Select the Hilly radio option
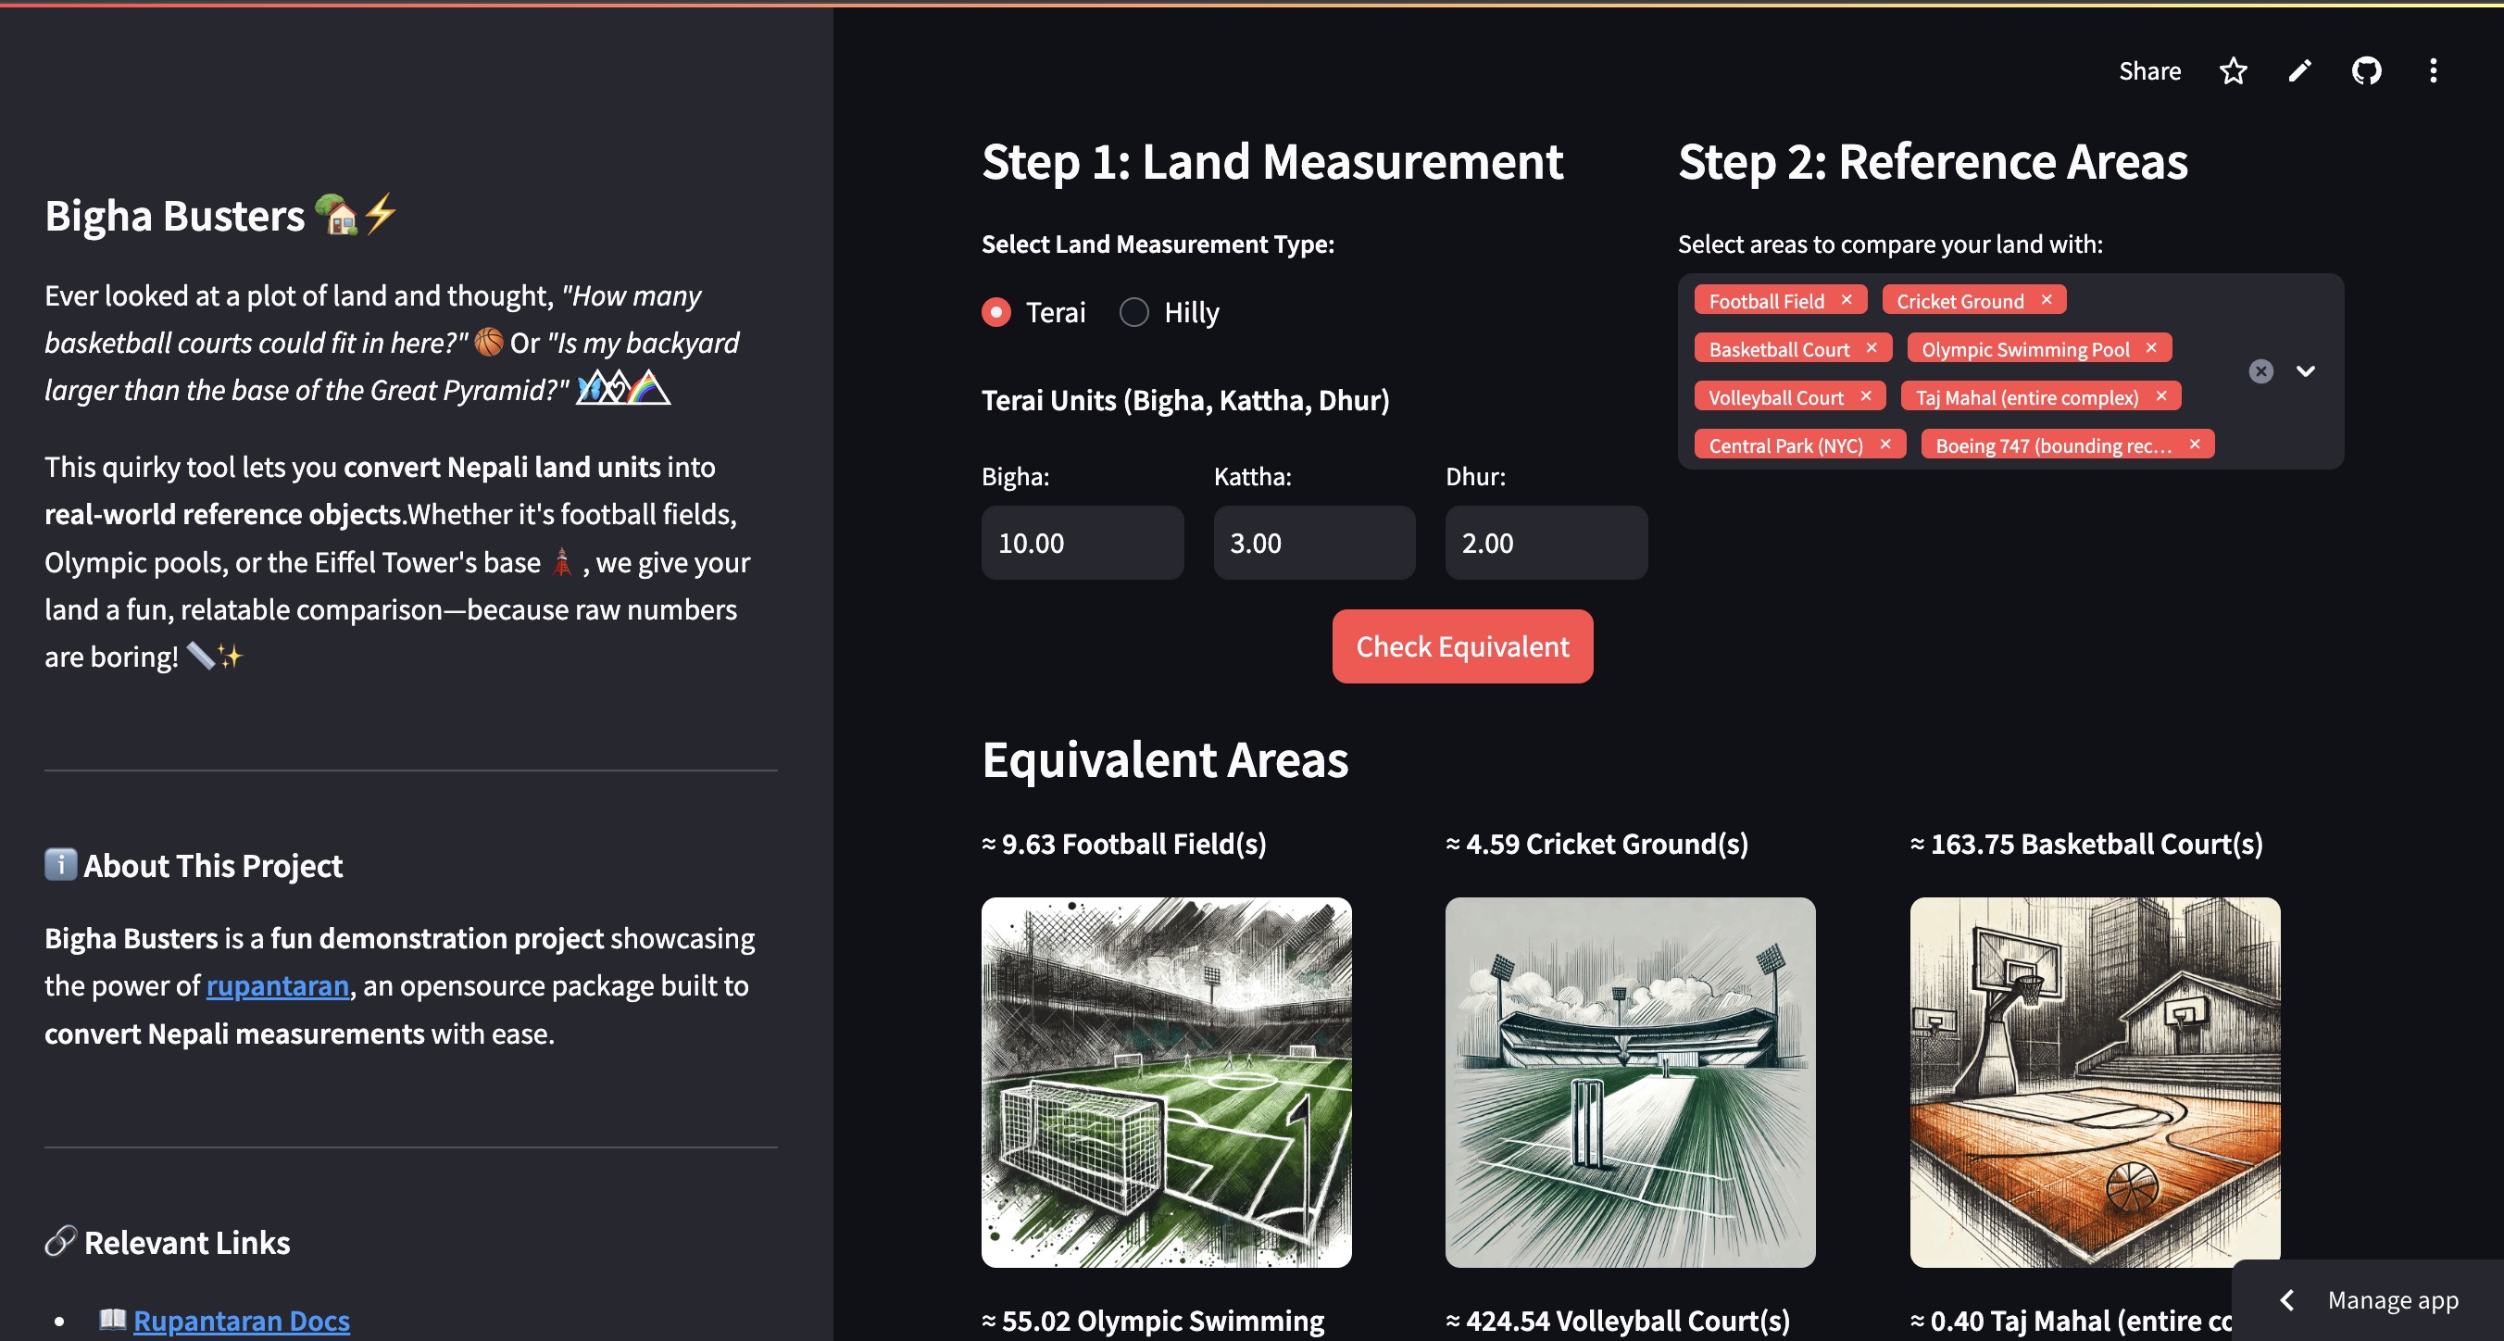 click(1134, 312)
